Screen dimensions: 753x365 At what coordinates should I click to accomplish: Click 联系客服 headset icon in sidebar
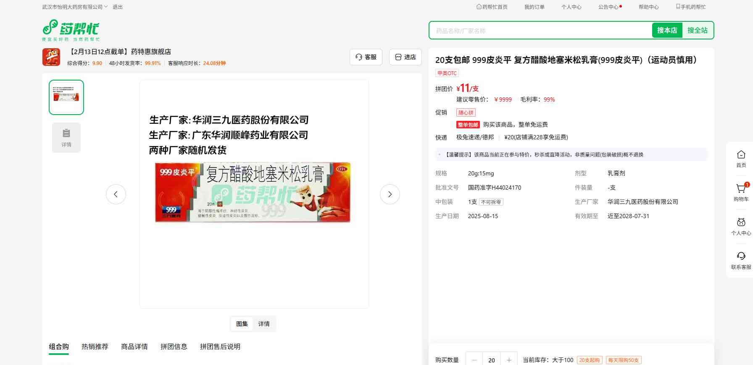point(741,257)
